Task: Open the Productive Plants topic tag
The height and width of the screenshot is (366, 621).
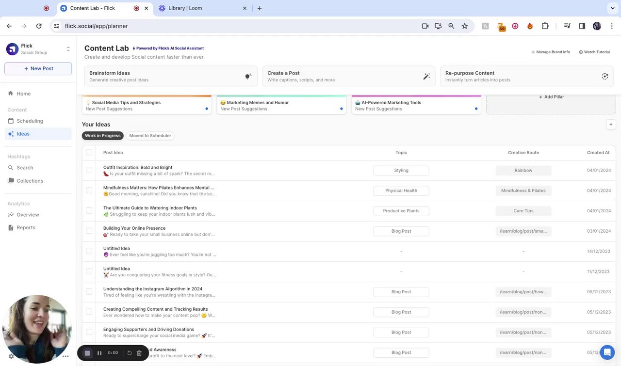Action: (x=401, y=211)
